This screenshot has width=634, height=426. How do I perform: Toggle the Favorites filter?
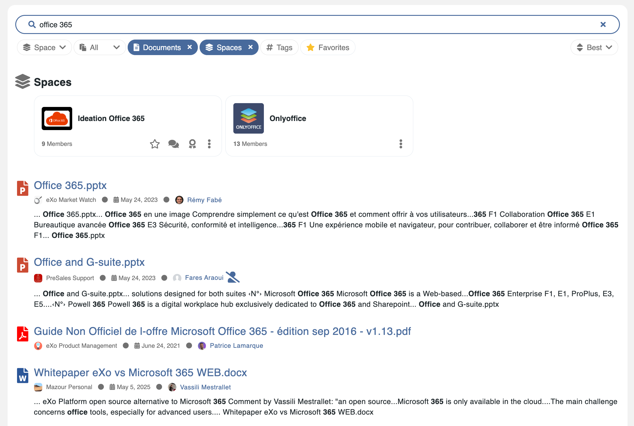(328, 47)
